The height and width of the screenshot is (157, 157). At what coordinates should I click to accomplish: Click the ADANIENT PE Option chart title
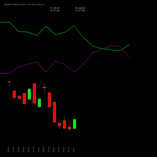(24, 5)
